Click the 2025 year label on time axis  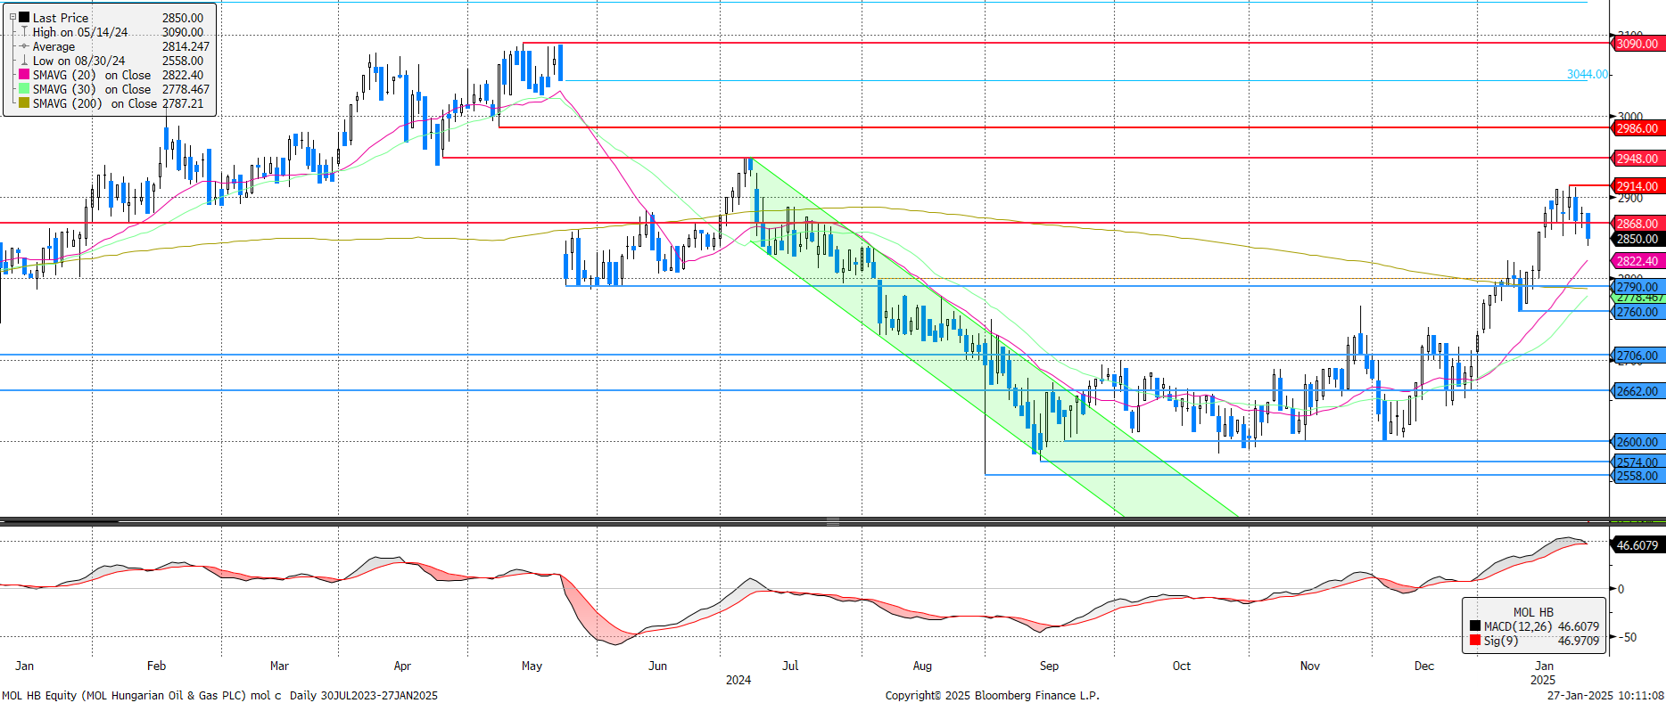pos(1543,680)
